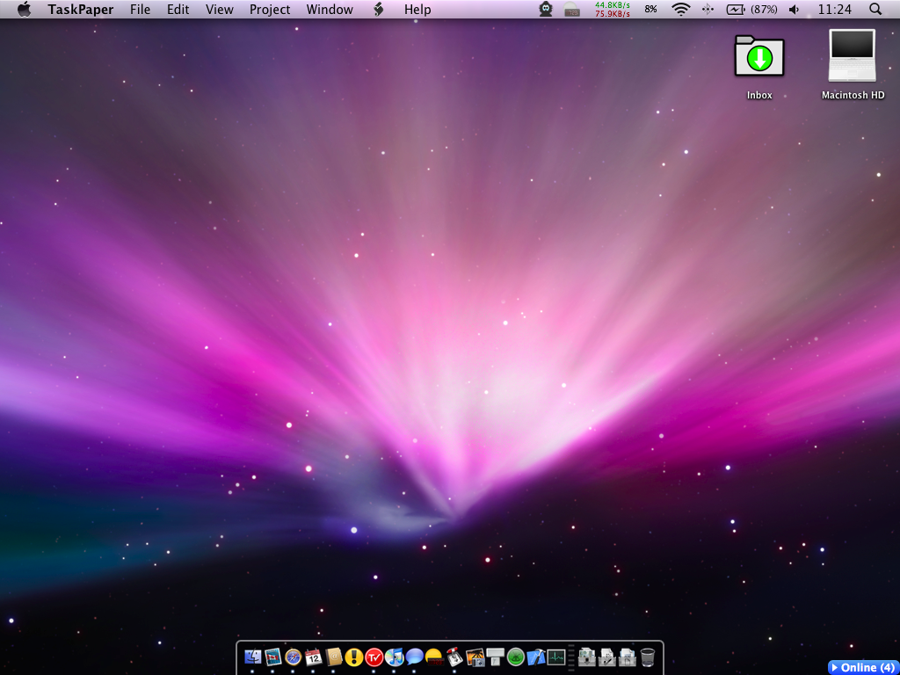
Task: Open the photo camera app in Dock
Action: 475,657
